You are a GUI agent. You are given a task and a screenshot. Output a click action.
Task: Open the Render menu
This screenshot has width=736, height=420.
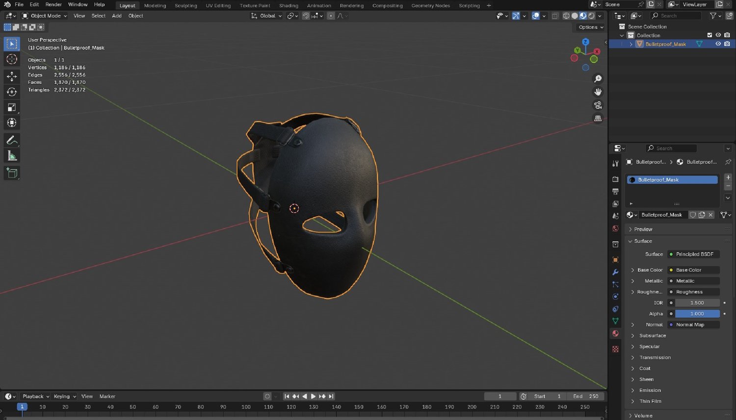tap(53, 4)
